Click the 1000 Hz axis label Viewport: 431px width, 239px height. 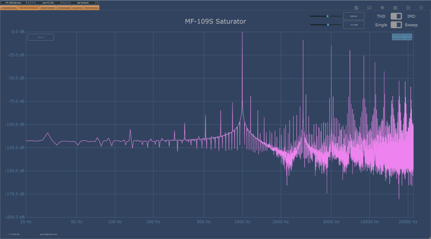(x=242, y=222)
